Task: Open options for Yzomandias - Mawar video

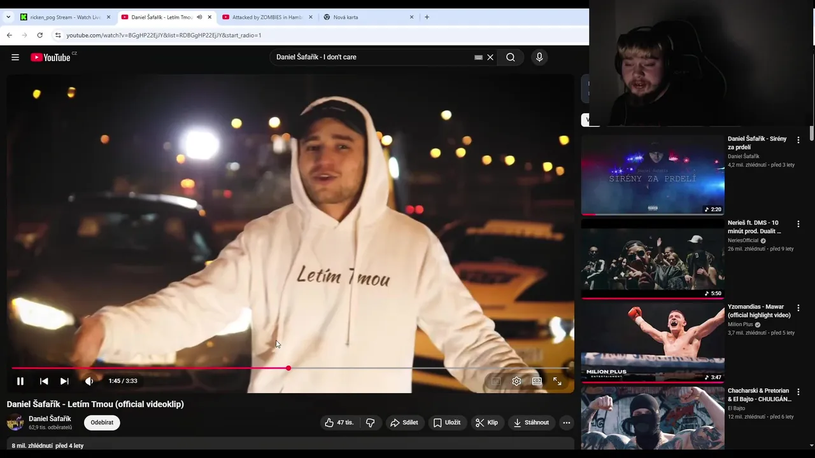Action: (x=798, y=308)
